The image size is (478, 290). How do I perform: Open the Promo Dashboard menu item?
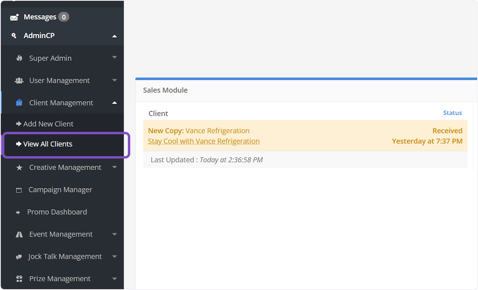(x=57, y=212)
